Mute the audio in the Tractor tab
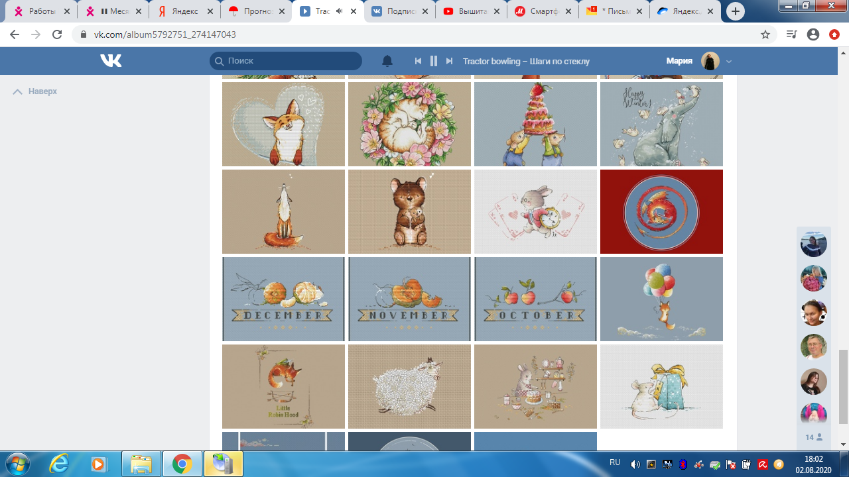This screenshot has height=477, width=849. click(340, 11)
